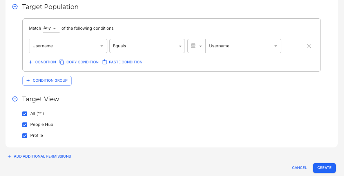Click the Create button
The height and width of the screenshot is (176, 344).
click(324, 168)
